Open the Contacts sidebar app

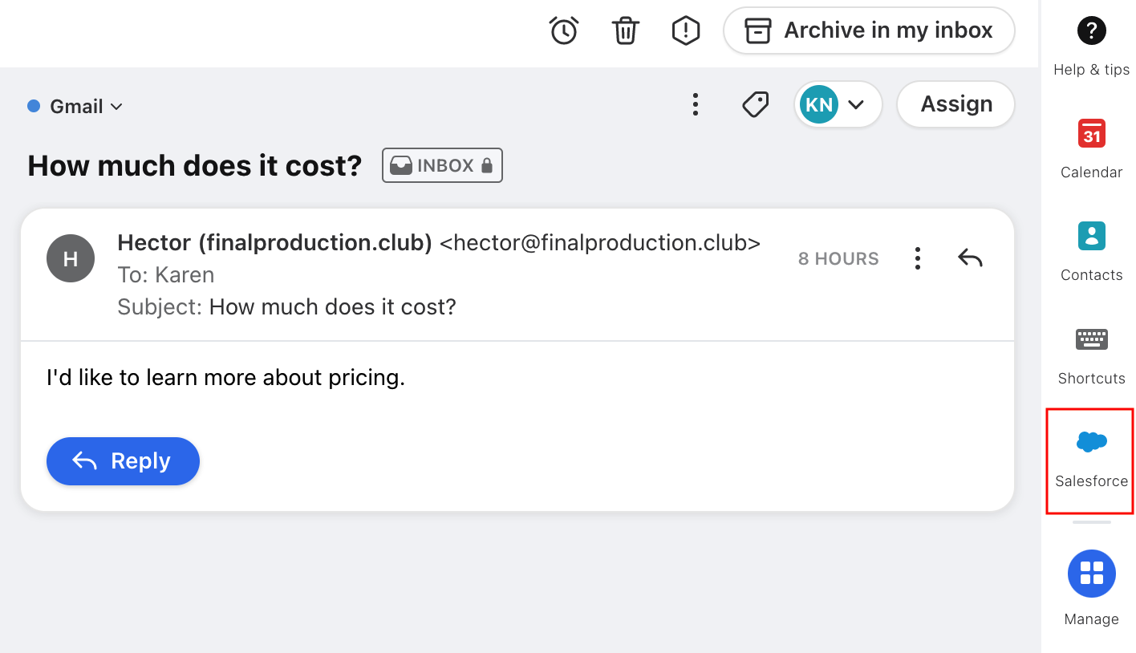(x=1091, y=252)
